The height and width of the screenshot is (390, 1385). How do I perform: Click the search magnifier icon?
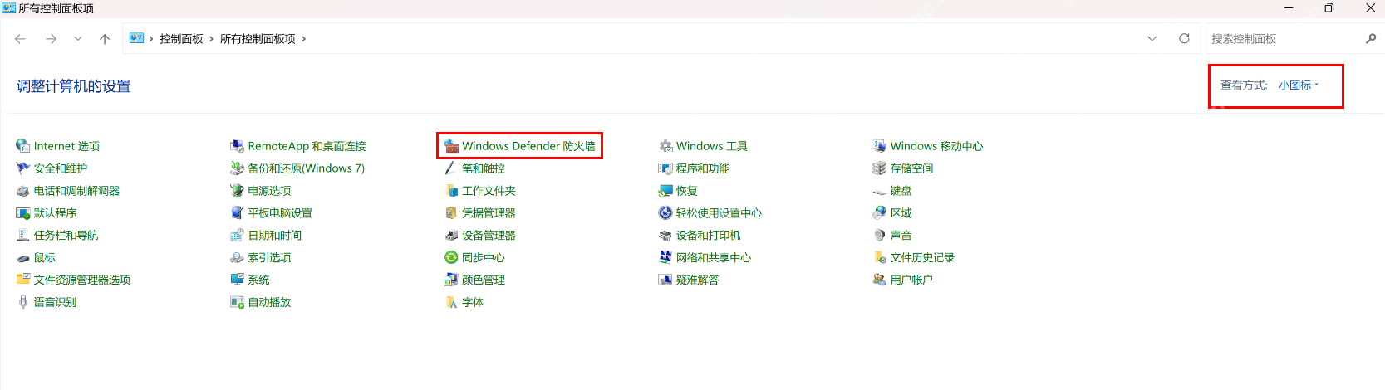pos(1371,39)
